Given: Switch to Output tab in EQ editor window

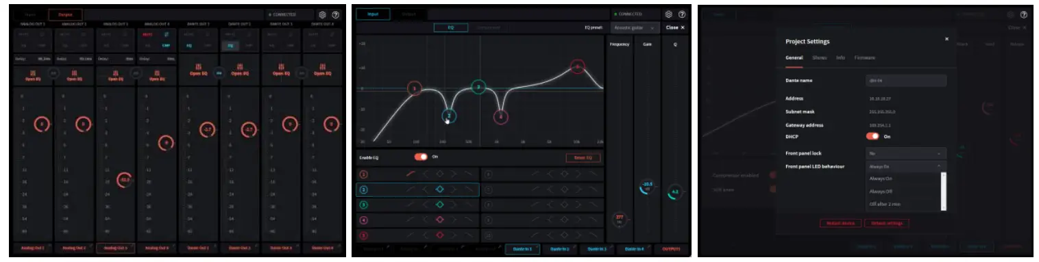Looking at the screenshot, I should [x=408, y=14].
